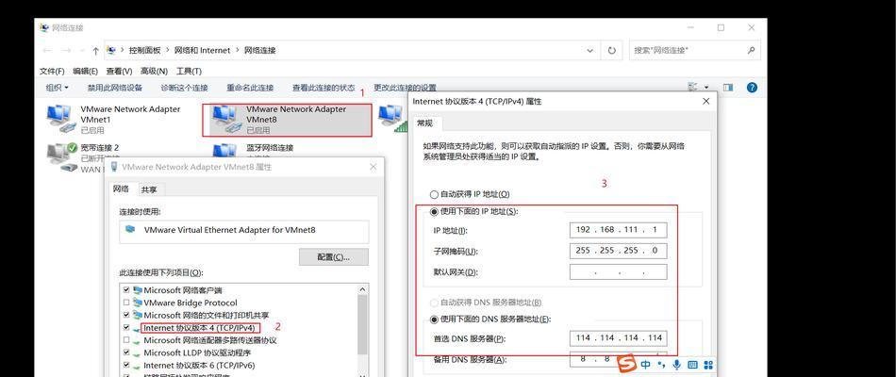The image size is (896, 377).
Task: Expand the chevron after 网络和 Internet breadcrumb
Action: [237, 50]
